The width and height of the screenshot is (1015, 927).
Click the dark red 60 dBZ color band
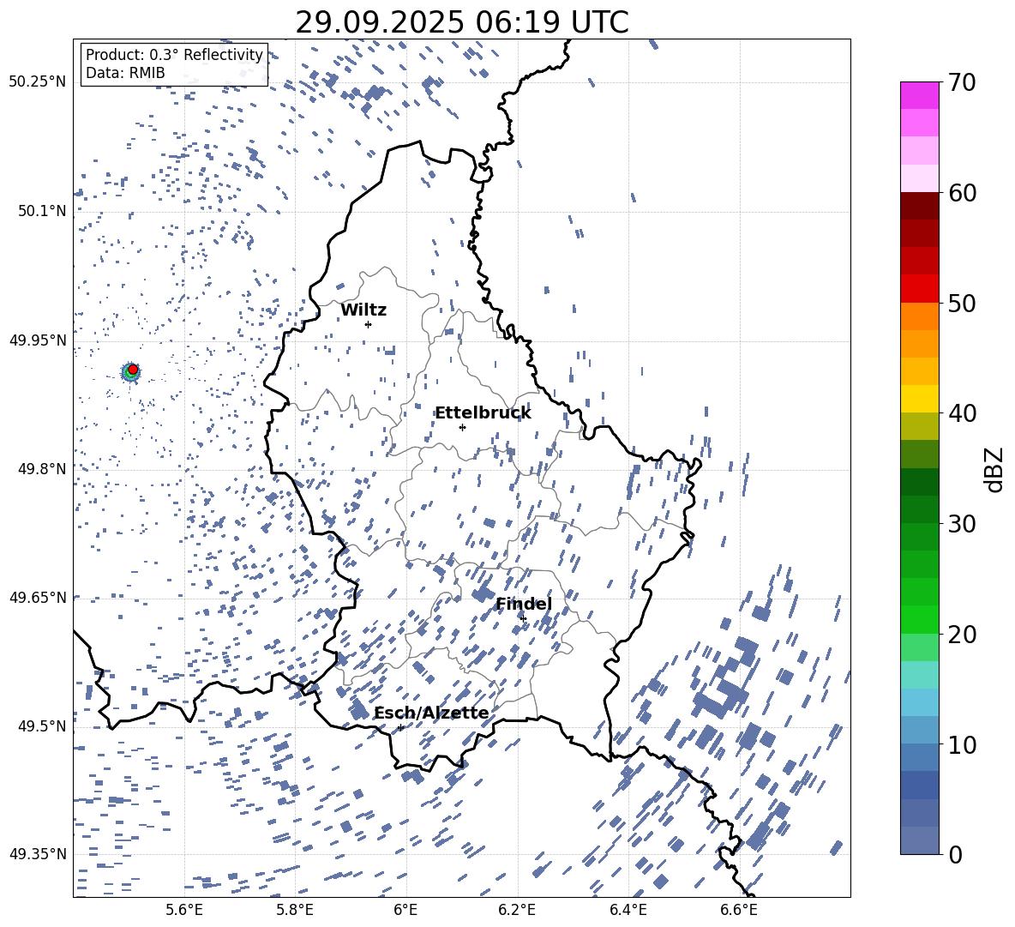[x=919, y=206]
